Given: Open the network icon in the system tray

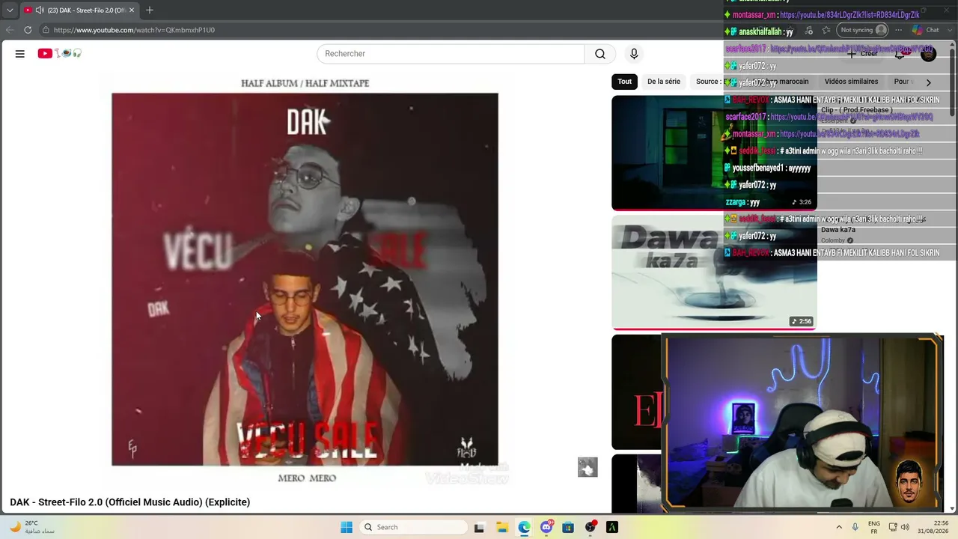Looking at the screenshot, I should (x=893, y=527).
